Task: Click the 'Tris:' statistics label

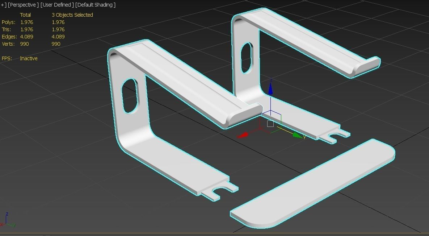Action: (x=6, y=29)
